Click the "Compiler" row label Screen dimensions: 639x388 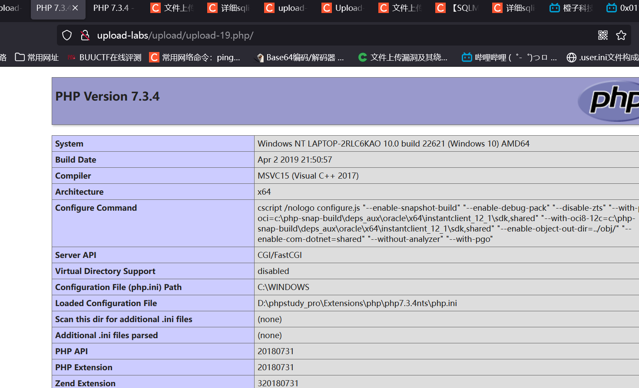73,176
